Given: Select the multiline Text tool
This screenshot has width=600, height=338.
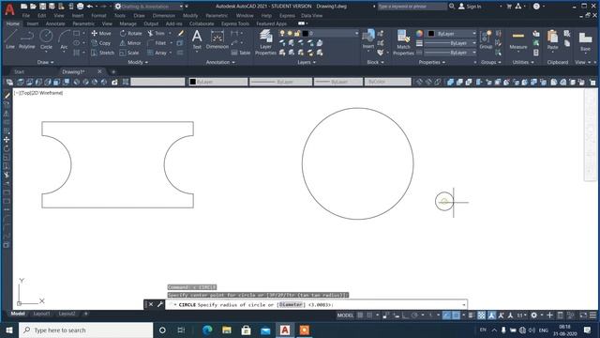Looking at the screenshot, I should click(x=197, y=39).
